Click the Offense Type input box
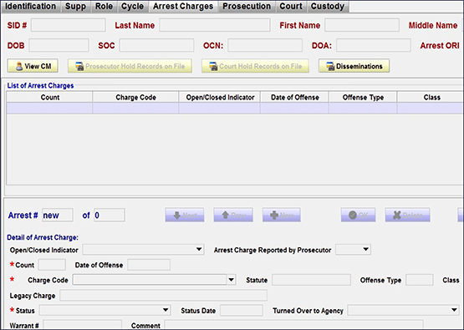This screenshot has width=464, height=330. tap(420, 280)
